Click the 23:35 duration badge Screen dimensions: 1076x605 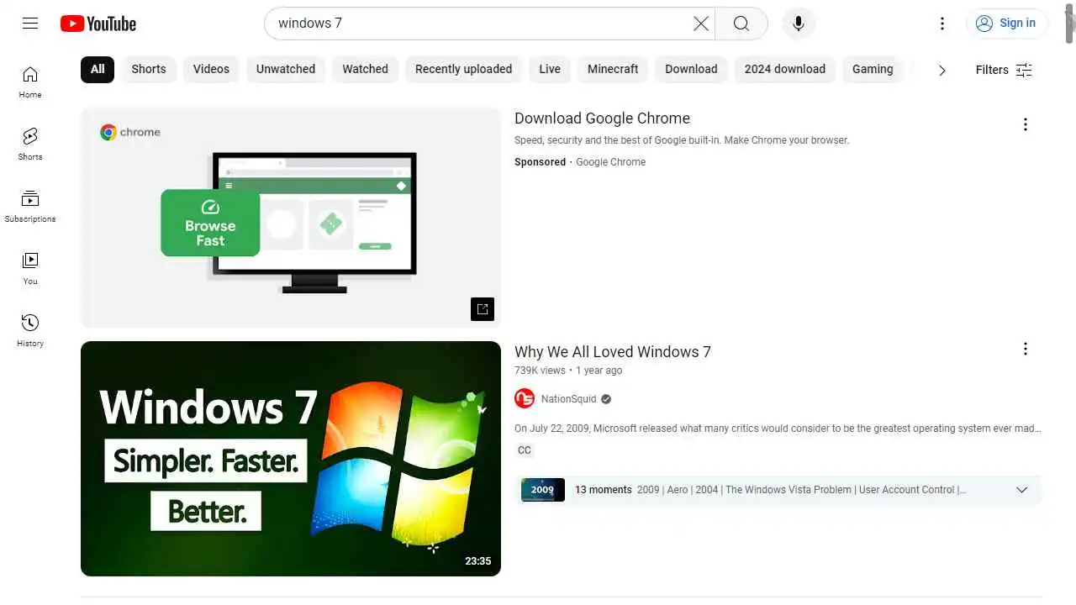478,561
